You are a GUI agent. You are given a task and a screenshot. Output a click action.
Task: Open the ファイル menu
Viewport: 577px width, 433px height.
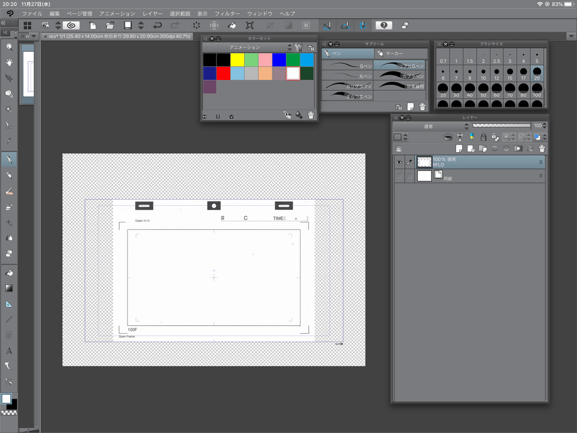pos(32,14)
